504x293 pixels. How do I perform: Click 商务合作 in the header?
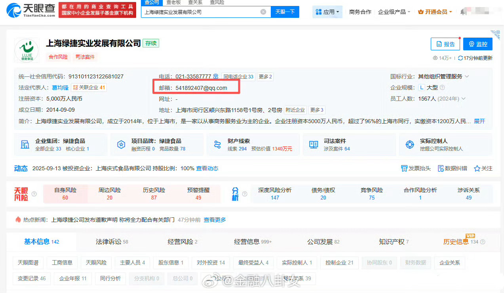coord(360,12)
